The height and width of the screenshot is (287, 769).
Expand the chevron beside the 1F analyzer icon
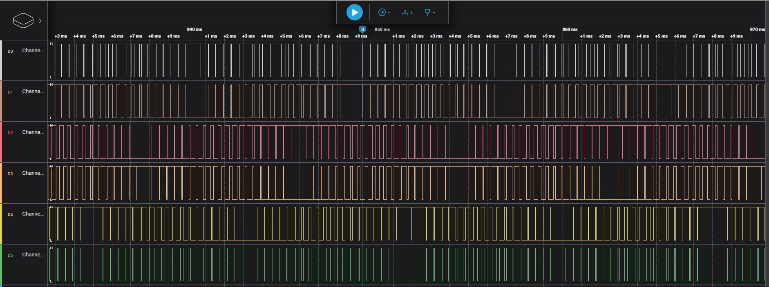[x=389, y=13]
